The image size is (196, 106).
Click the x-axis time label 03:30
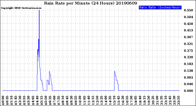click(29, 100)
